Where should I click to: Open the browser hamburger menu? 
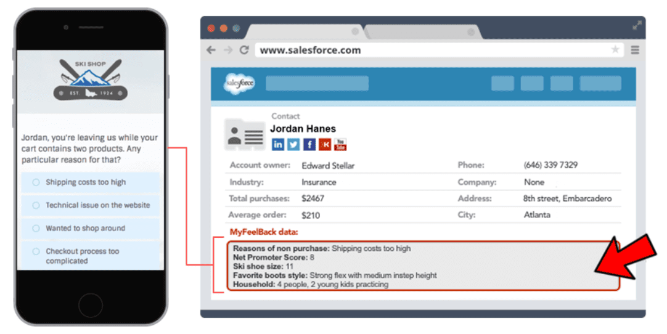[635, 50]
